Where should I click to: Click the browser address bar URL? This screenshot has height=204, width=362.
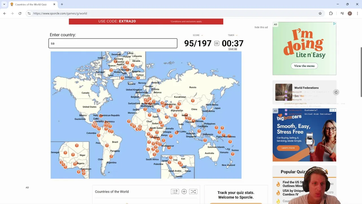point(60,13)
